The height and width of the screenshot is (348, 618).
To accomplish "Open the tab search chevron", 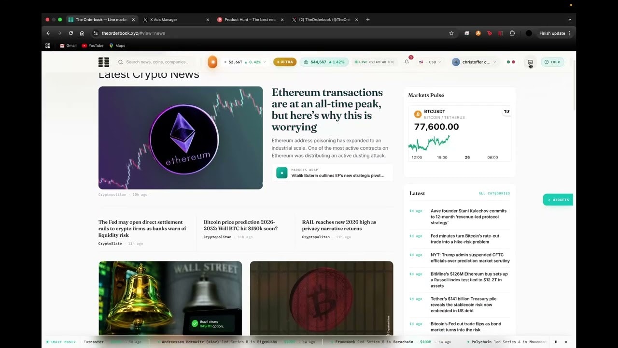I will [x=570, y=19].
